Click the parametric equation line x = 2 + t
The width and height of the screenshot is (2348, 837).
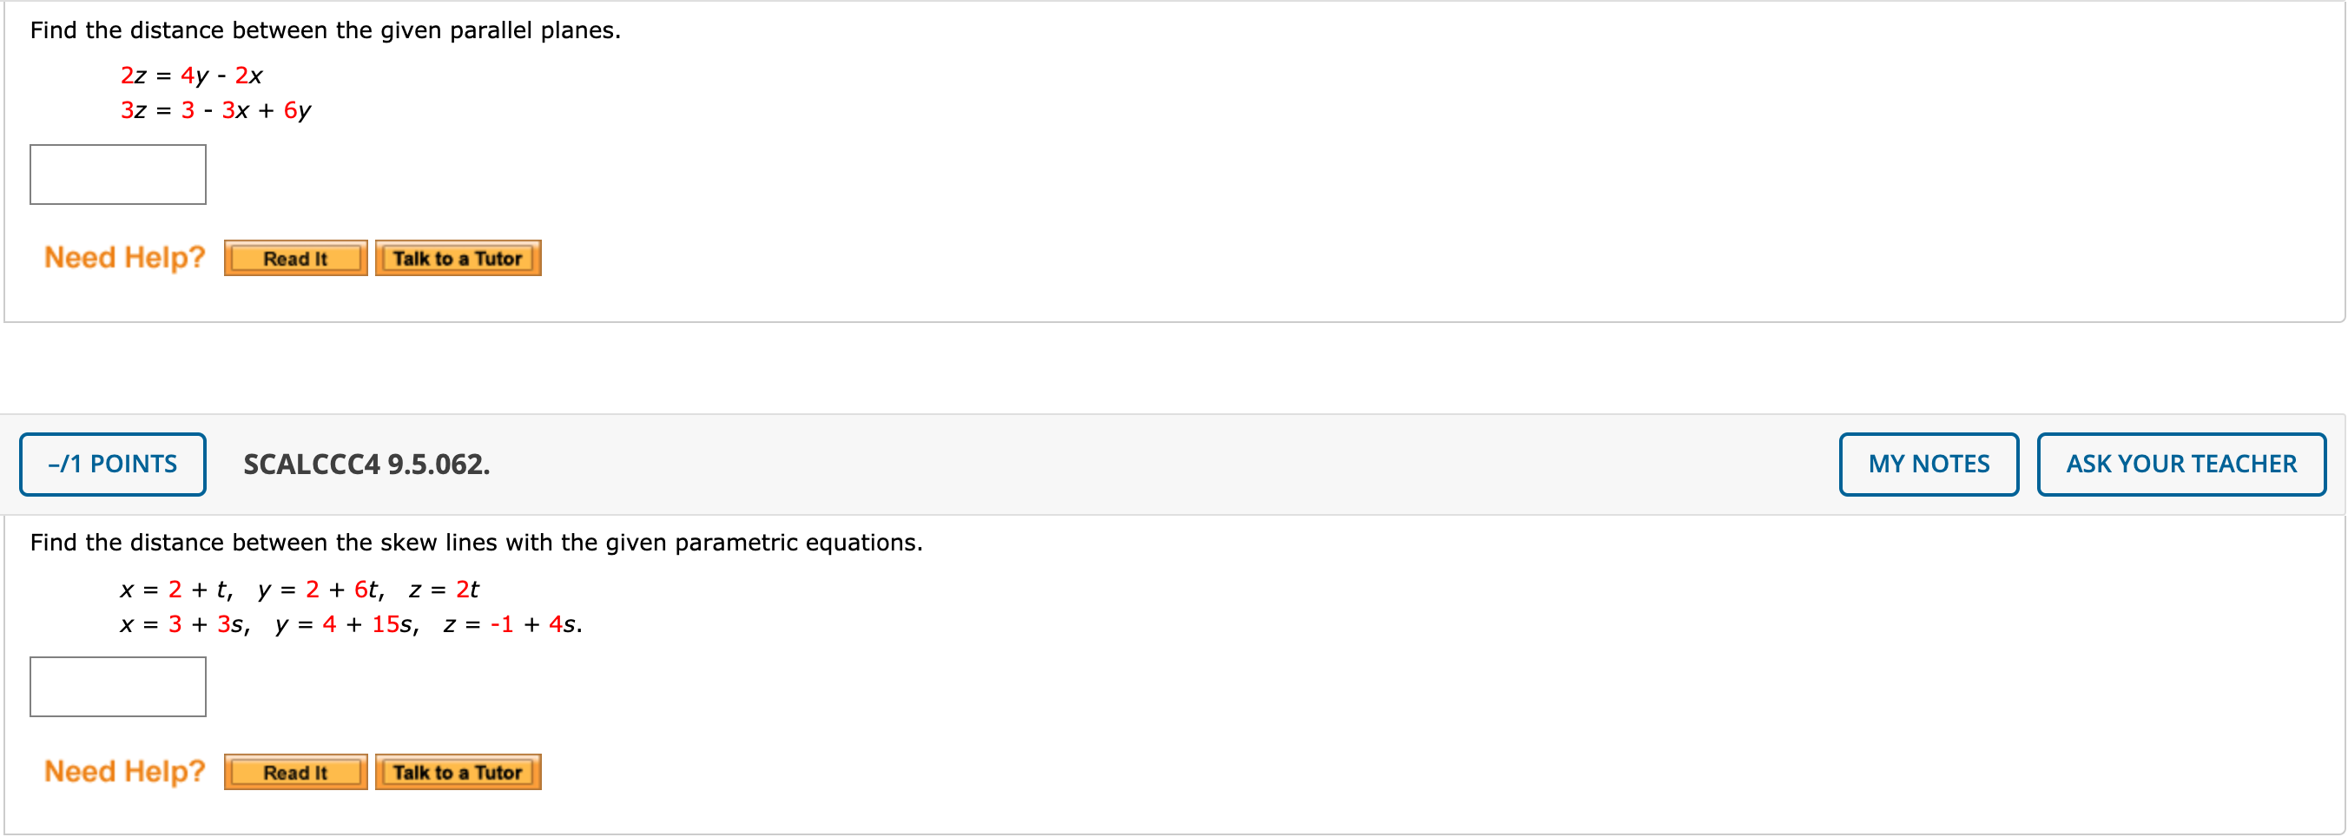coord(300,589)
